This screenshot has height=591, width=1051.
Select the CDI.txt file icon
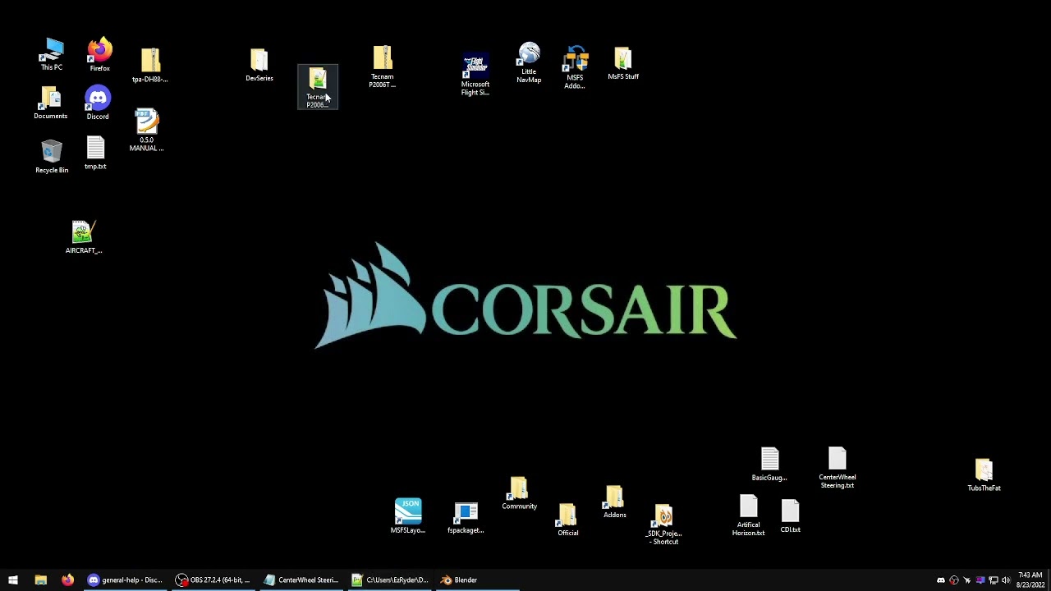790,516
